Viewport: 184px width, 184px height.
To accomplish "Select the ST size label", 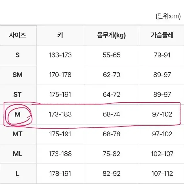I will [x=18, y=94].
